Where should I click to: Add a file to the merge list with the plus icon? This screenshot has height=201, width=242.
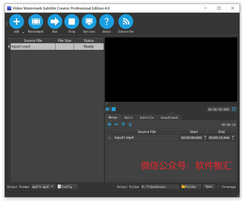coord(109,124)
